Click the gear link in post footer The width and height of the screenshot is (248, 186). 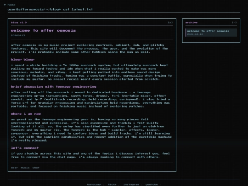tap(14, 168)
